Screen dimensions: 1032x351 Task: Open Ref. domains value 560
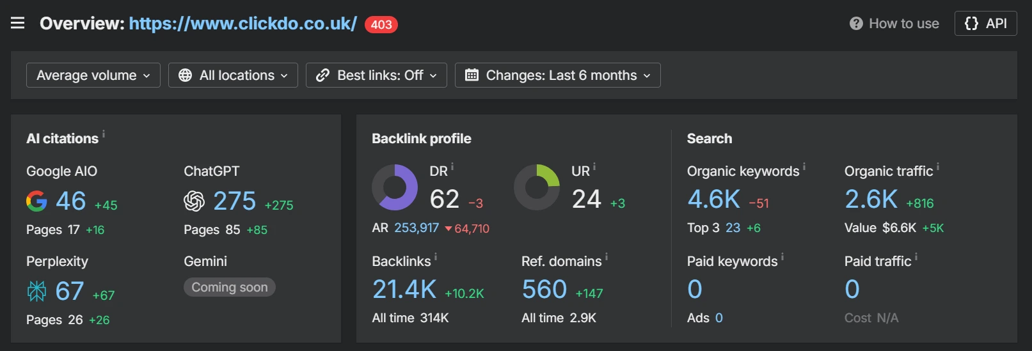click(544, 290)
